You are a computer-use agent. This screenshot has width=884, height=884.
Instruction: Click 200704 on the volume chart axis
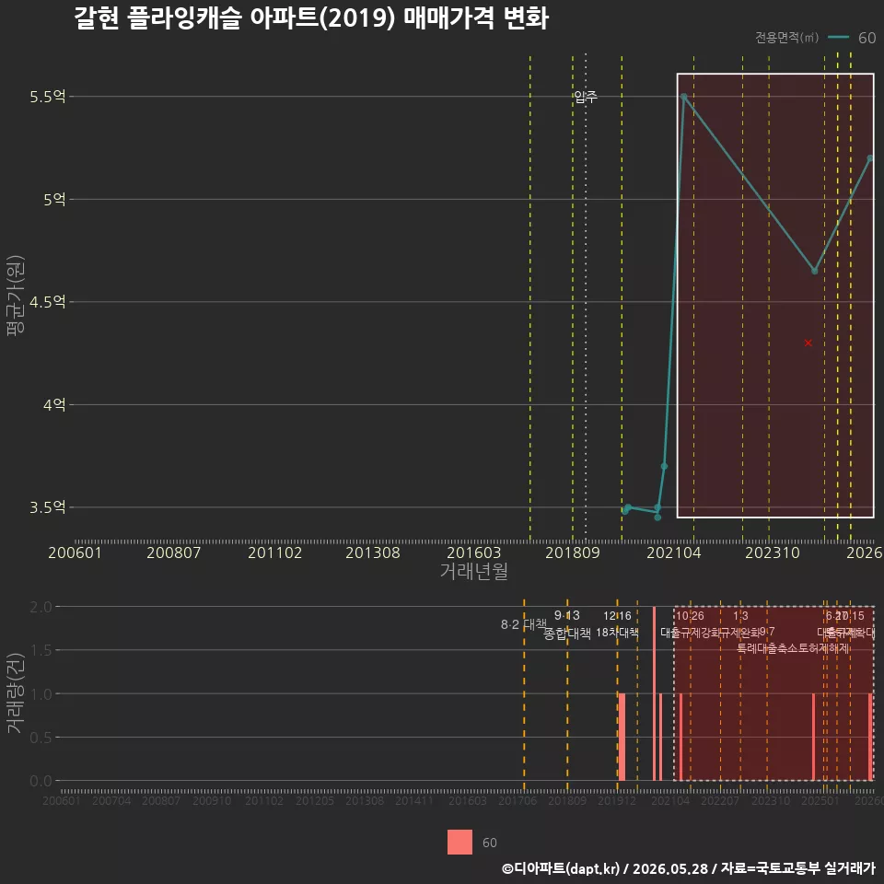coord(111,800)
